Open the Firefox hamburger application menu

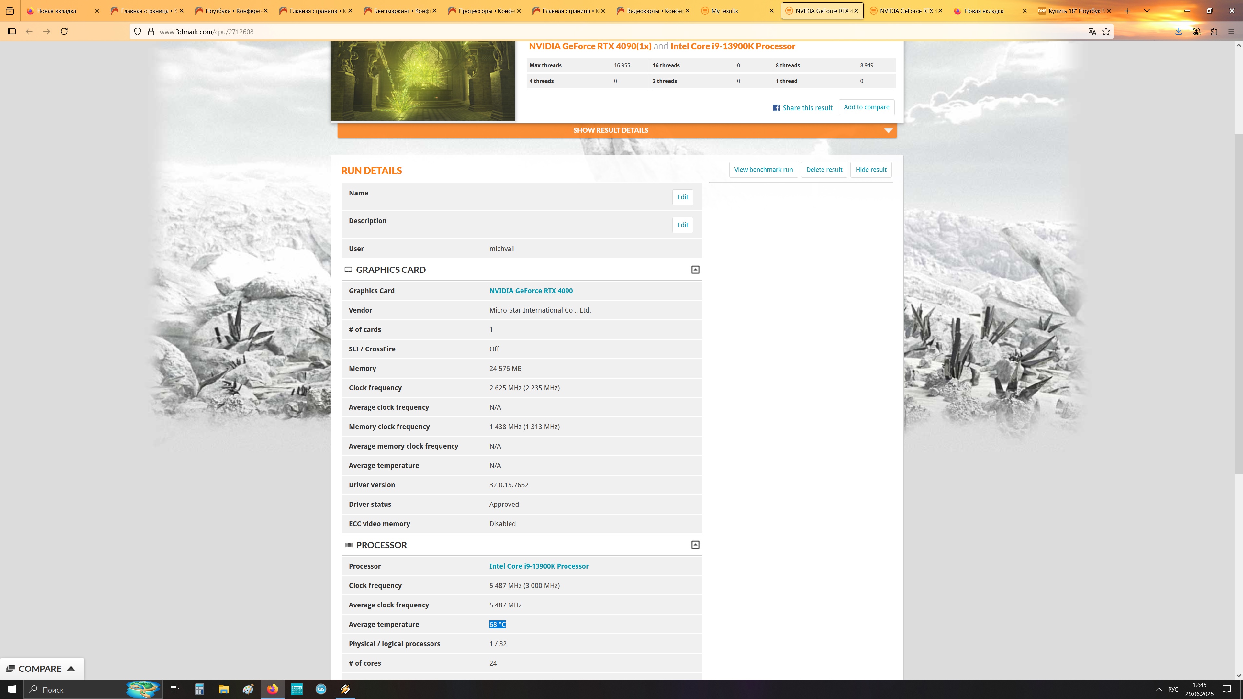tap(1231, 31)
